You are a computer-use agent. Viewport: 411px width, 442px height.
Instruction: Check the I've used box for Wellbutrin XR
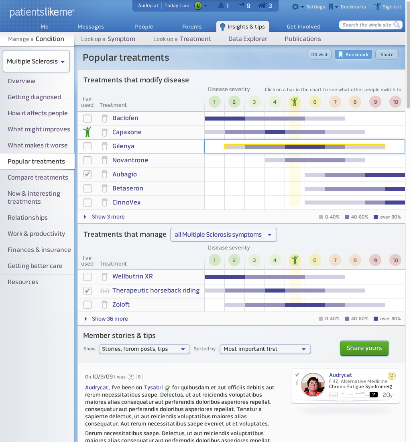pyautogui.click(x=87, y=277)
